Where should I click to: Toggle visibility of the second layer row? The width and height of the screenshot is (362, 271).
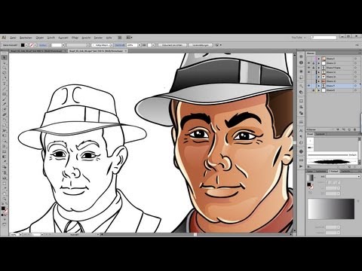point(309,63)
